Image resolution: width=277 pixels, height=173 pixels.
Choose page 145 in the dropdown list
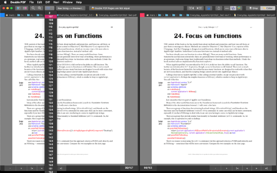coord(51,148)
